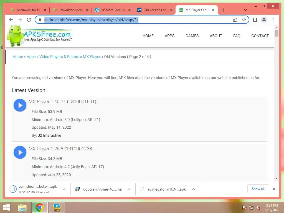Open Action Center flag tray icon
This screenshot has width=284, height=213.
(x=244, y=207)
